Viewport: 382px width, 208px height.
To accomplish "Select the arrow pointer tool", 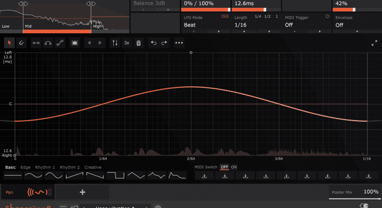I will point(10,43).
